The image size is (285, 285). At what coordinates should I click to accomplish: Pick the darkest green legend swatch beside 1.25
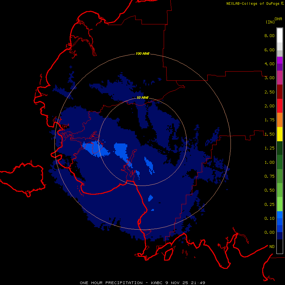[x=280, y=148]
